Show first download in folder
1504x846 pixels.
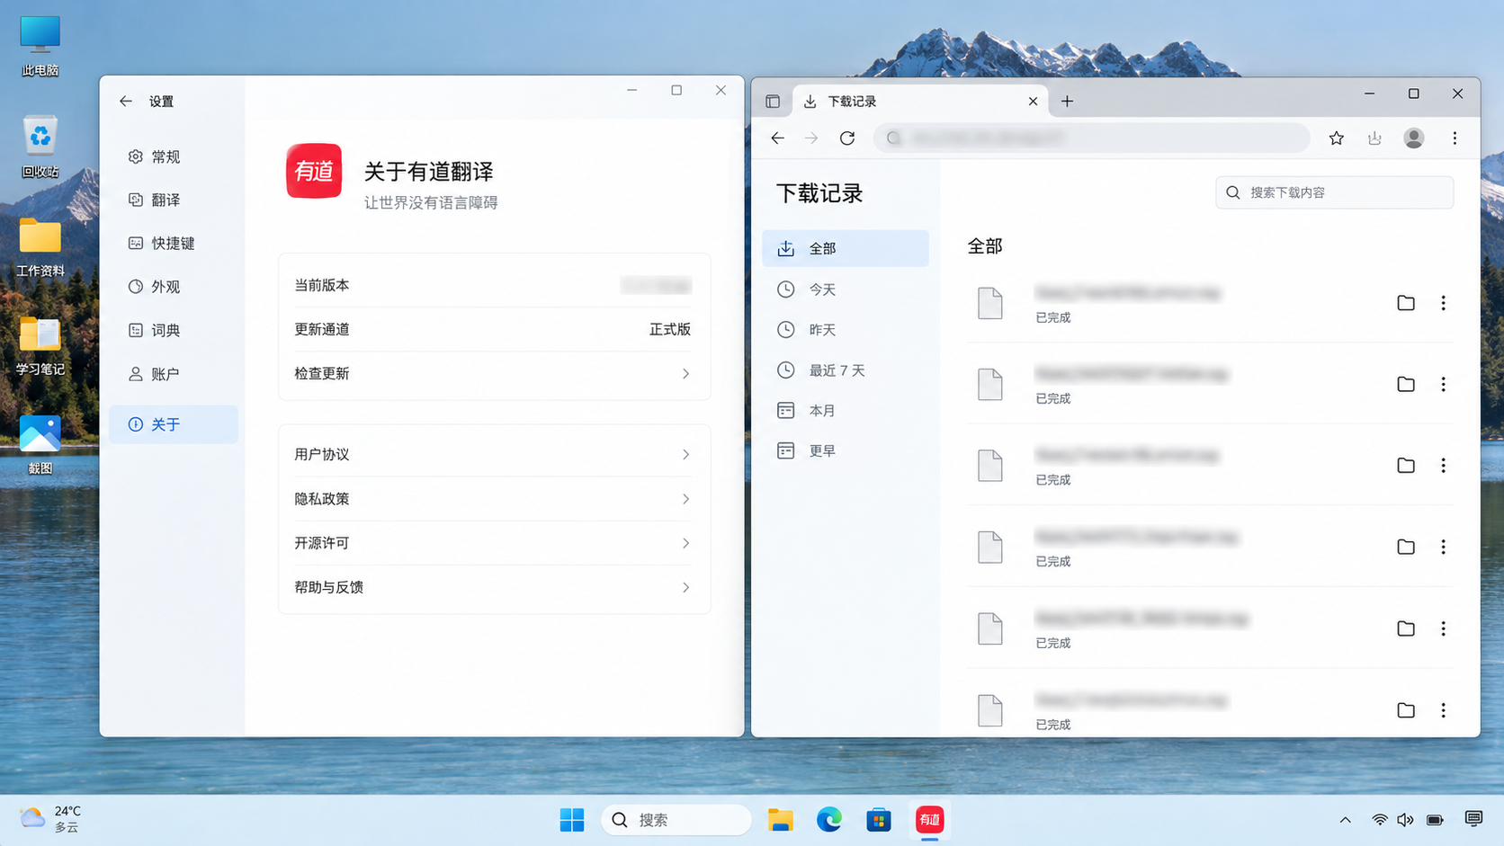pos(1406,303)
